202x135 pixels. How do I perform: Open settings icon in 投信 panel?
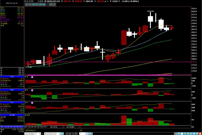click(32, 90)
